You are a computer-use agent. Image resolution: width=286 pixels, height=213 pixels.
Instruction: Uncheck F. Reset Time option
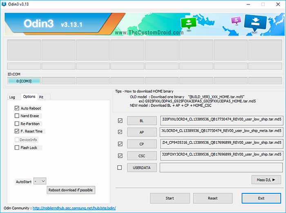pyautogui.click(x=17, y=132)
